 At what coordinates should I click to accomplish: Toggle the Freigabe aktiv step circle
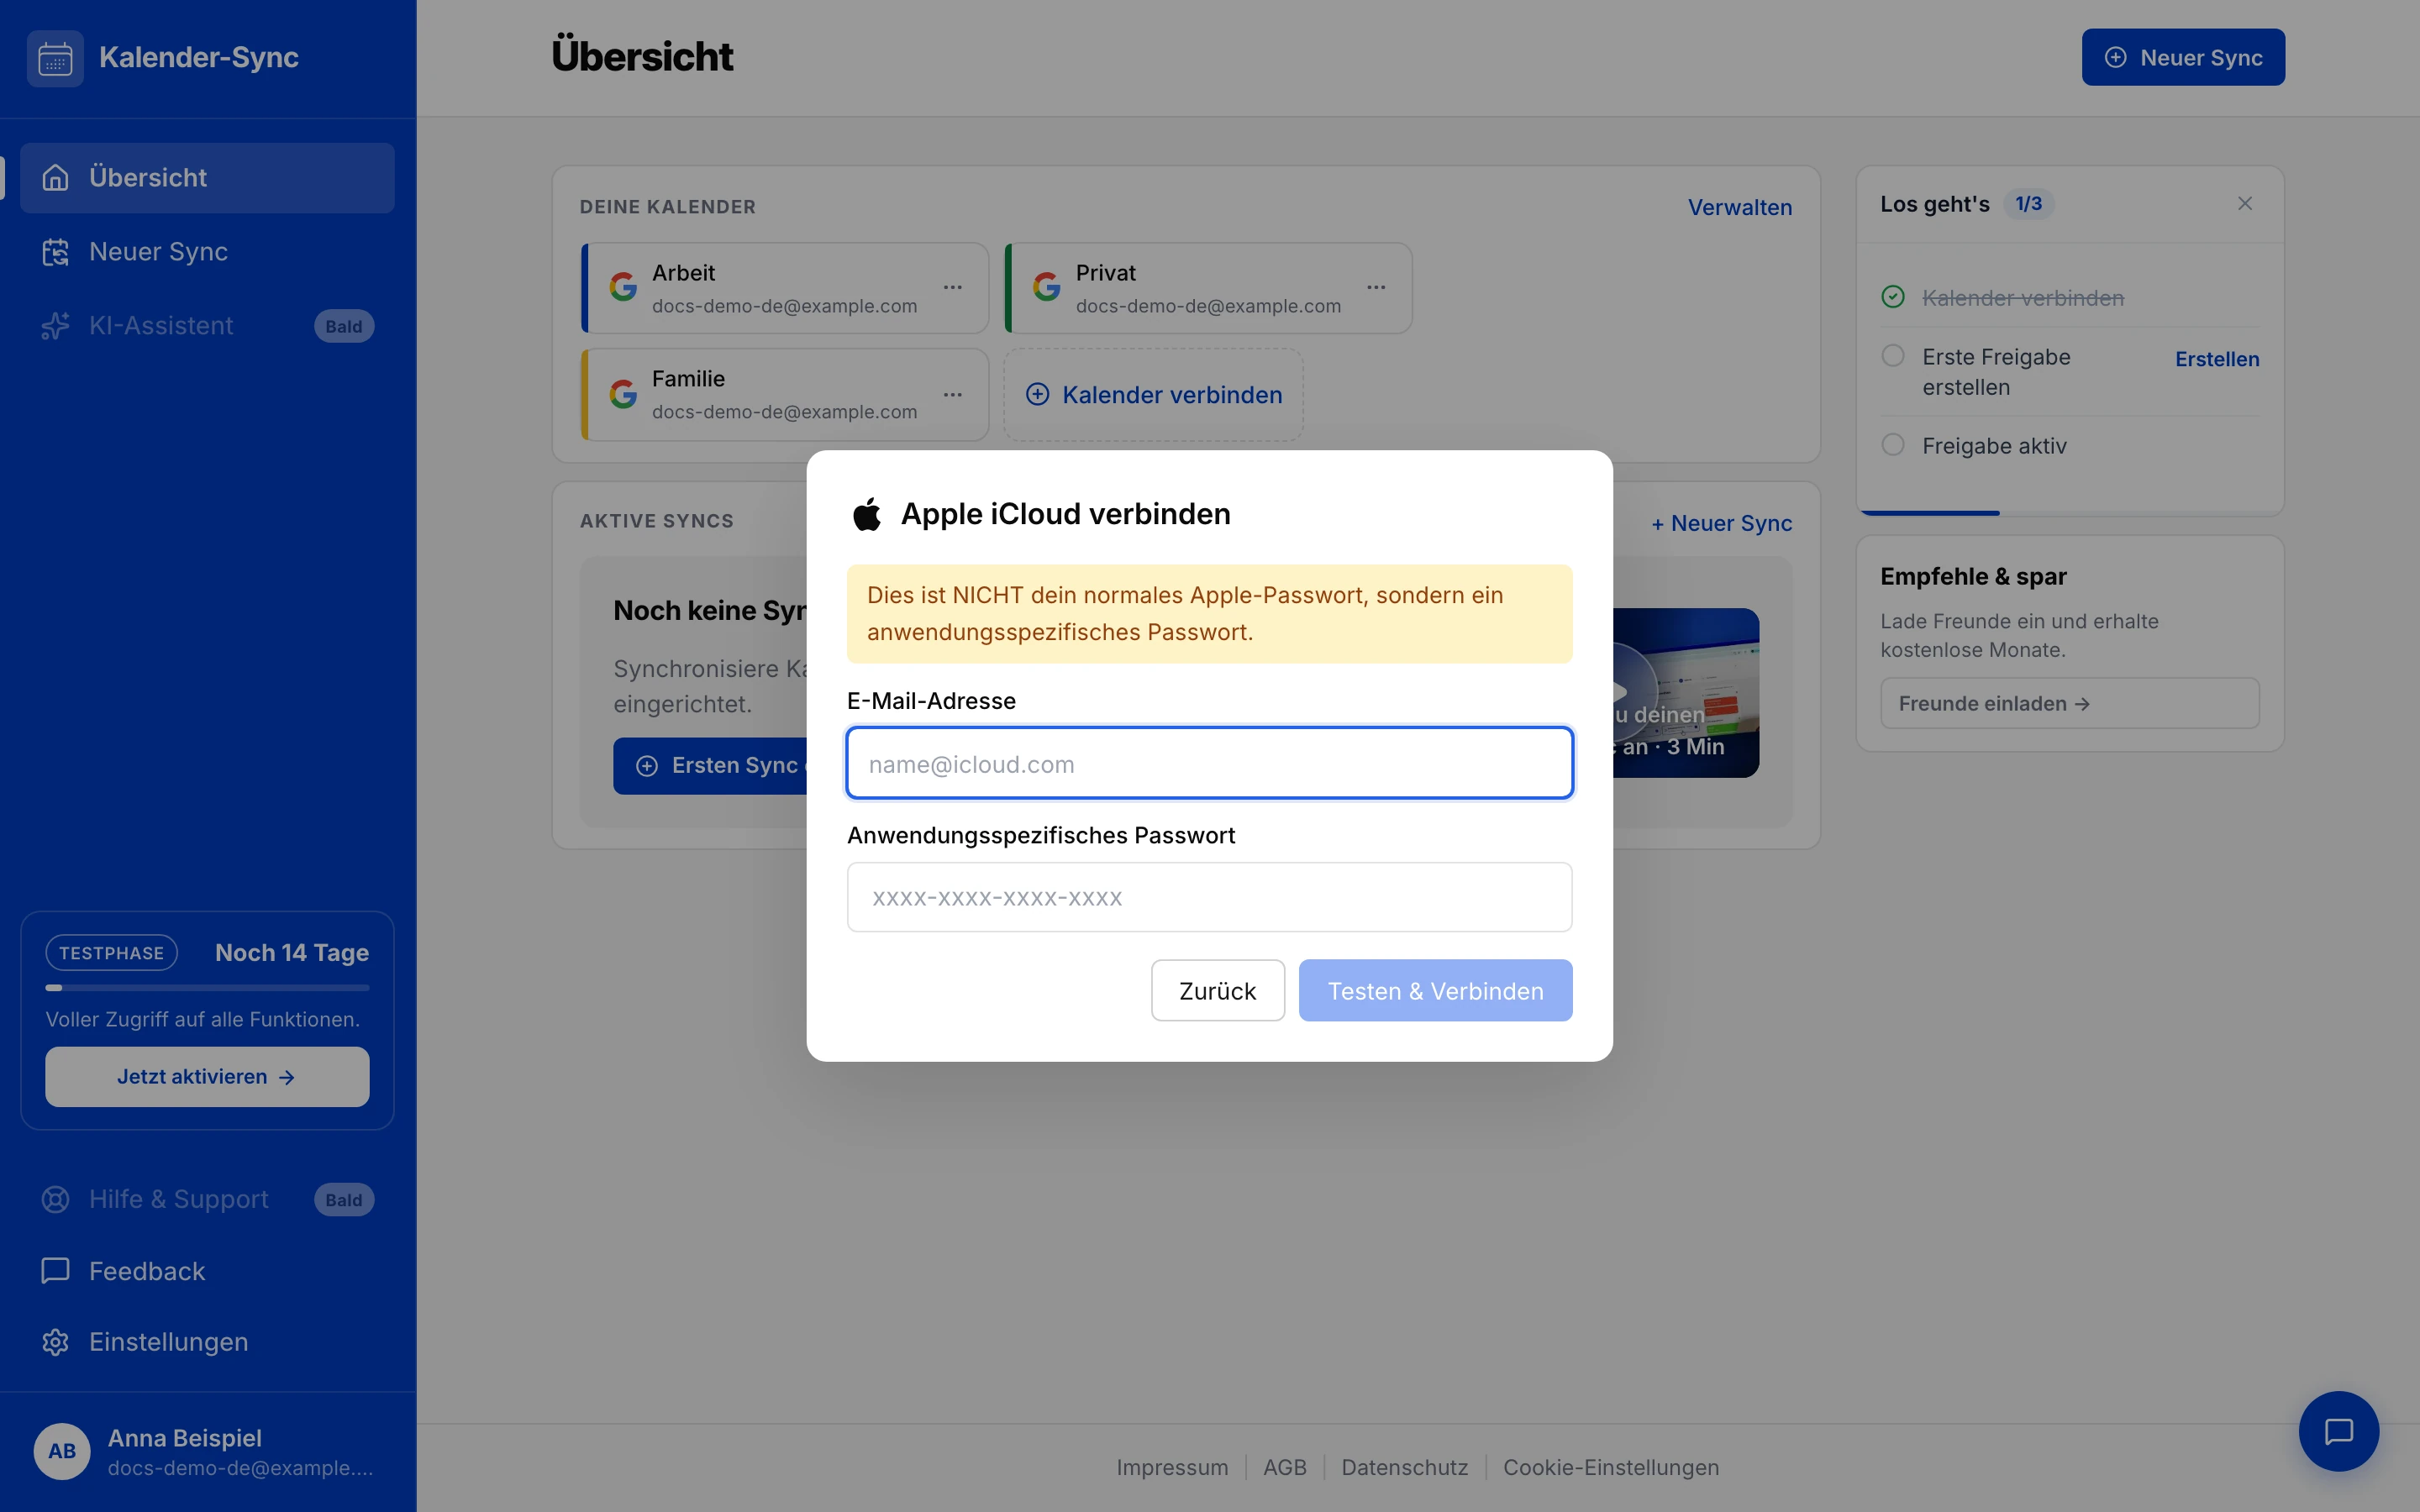click(x=1893, y=445)
